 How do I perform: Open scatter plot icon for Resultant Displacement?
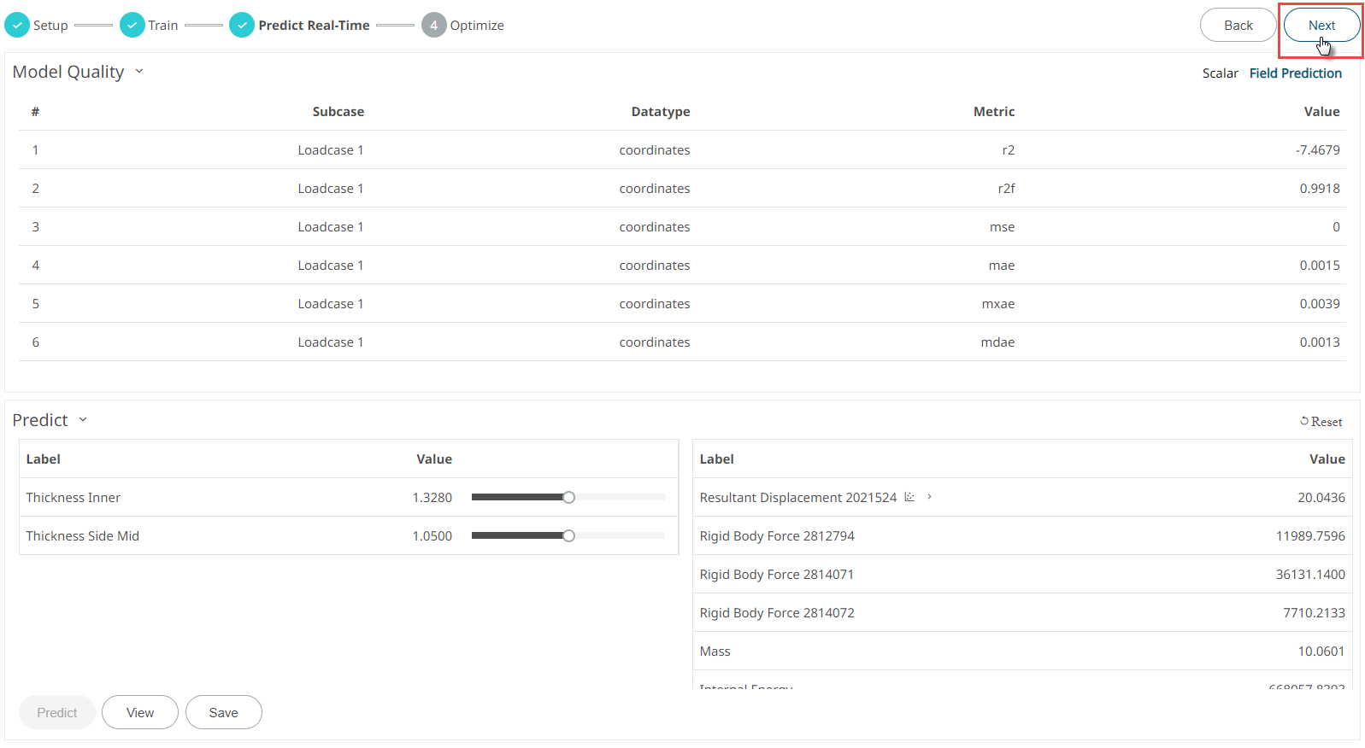(x=909, y=497)
